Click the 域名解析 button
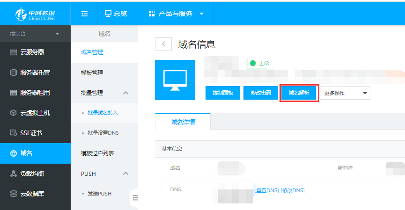 tap(299, 93)
